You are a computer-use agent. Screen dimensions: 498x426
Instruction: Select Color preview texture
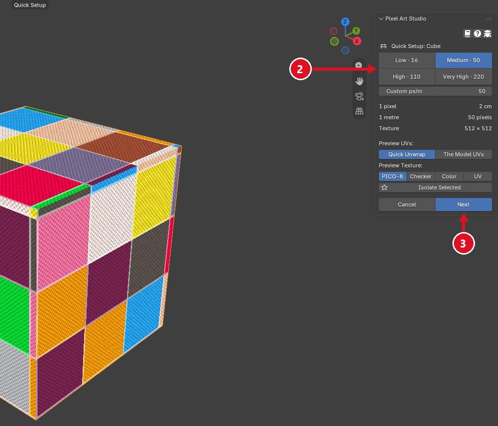[449, 176]
